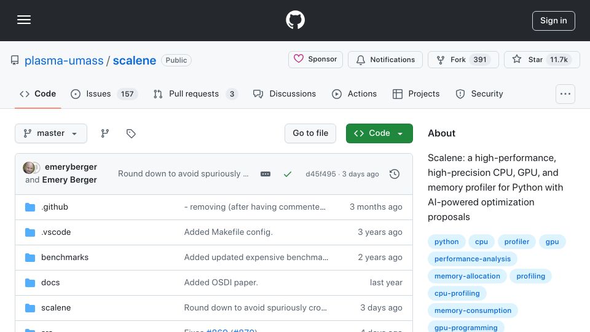View commit history clock icon
The height and width of the screenshot is (332, 590).
(x=395, y=174)
